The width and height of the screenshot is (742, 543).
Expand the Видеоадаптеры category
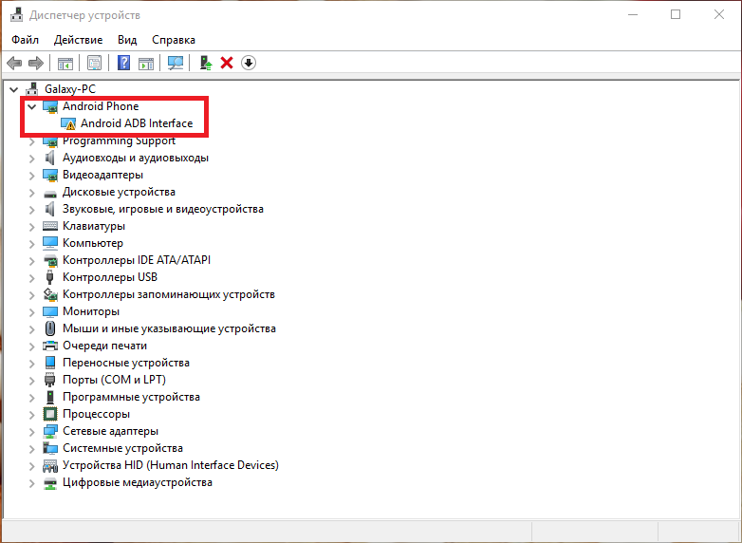point(31,175)
